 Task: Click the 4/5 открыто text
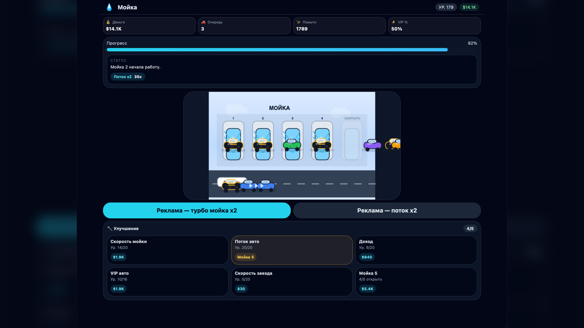(370, 279)
